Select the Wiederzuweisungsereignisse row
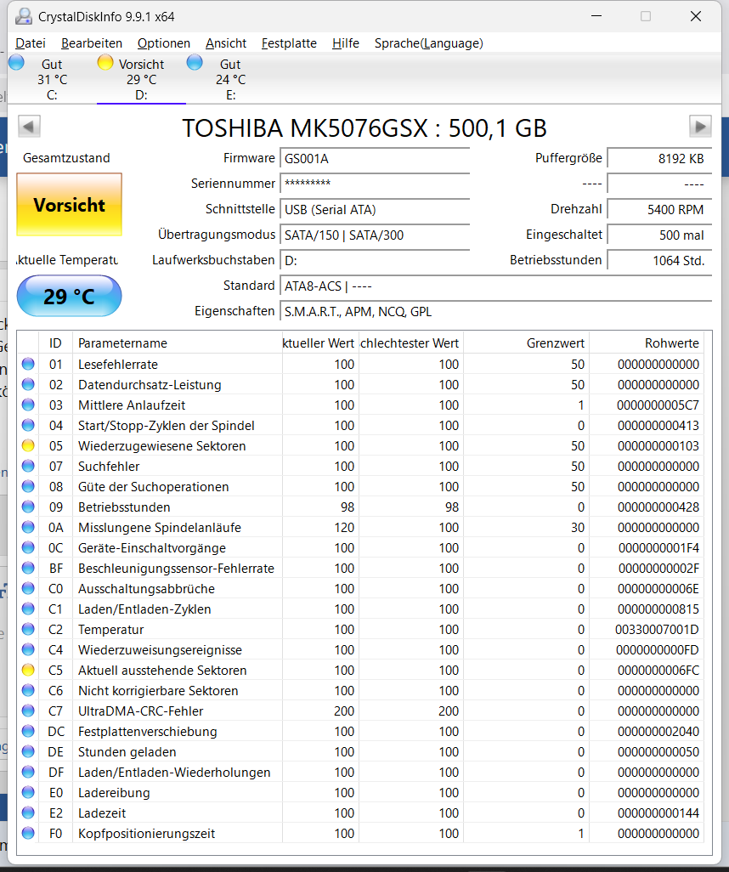Image resolution: width=729 pixels, height=872 pixels. (360, 649)
